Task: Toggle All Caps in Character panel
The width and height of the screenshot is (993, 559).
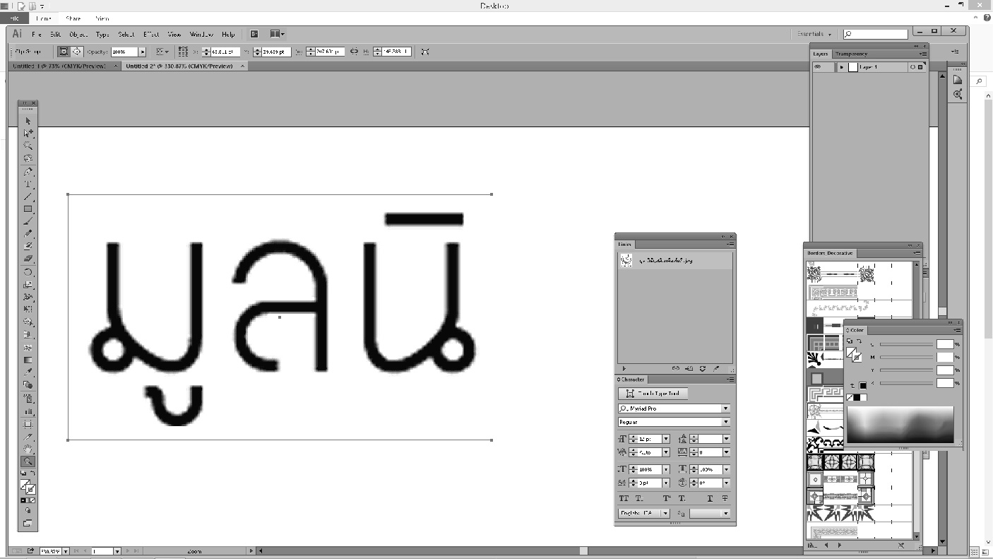Action: point(624,498)
